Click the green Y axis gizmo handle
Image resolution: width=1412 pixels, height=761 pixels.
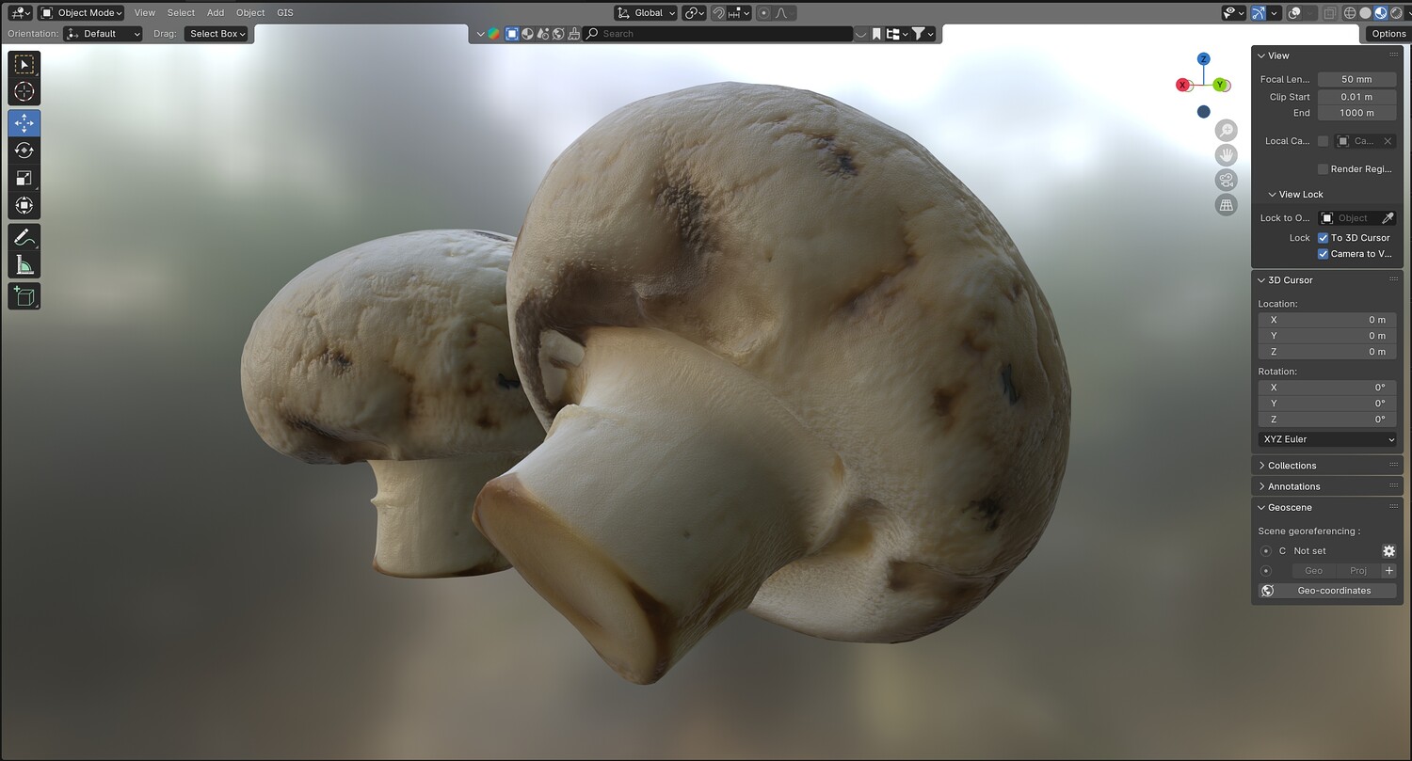click(x=1220, y=85)
